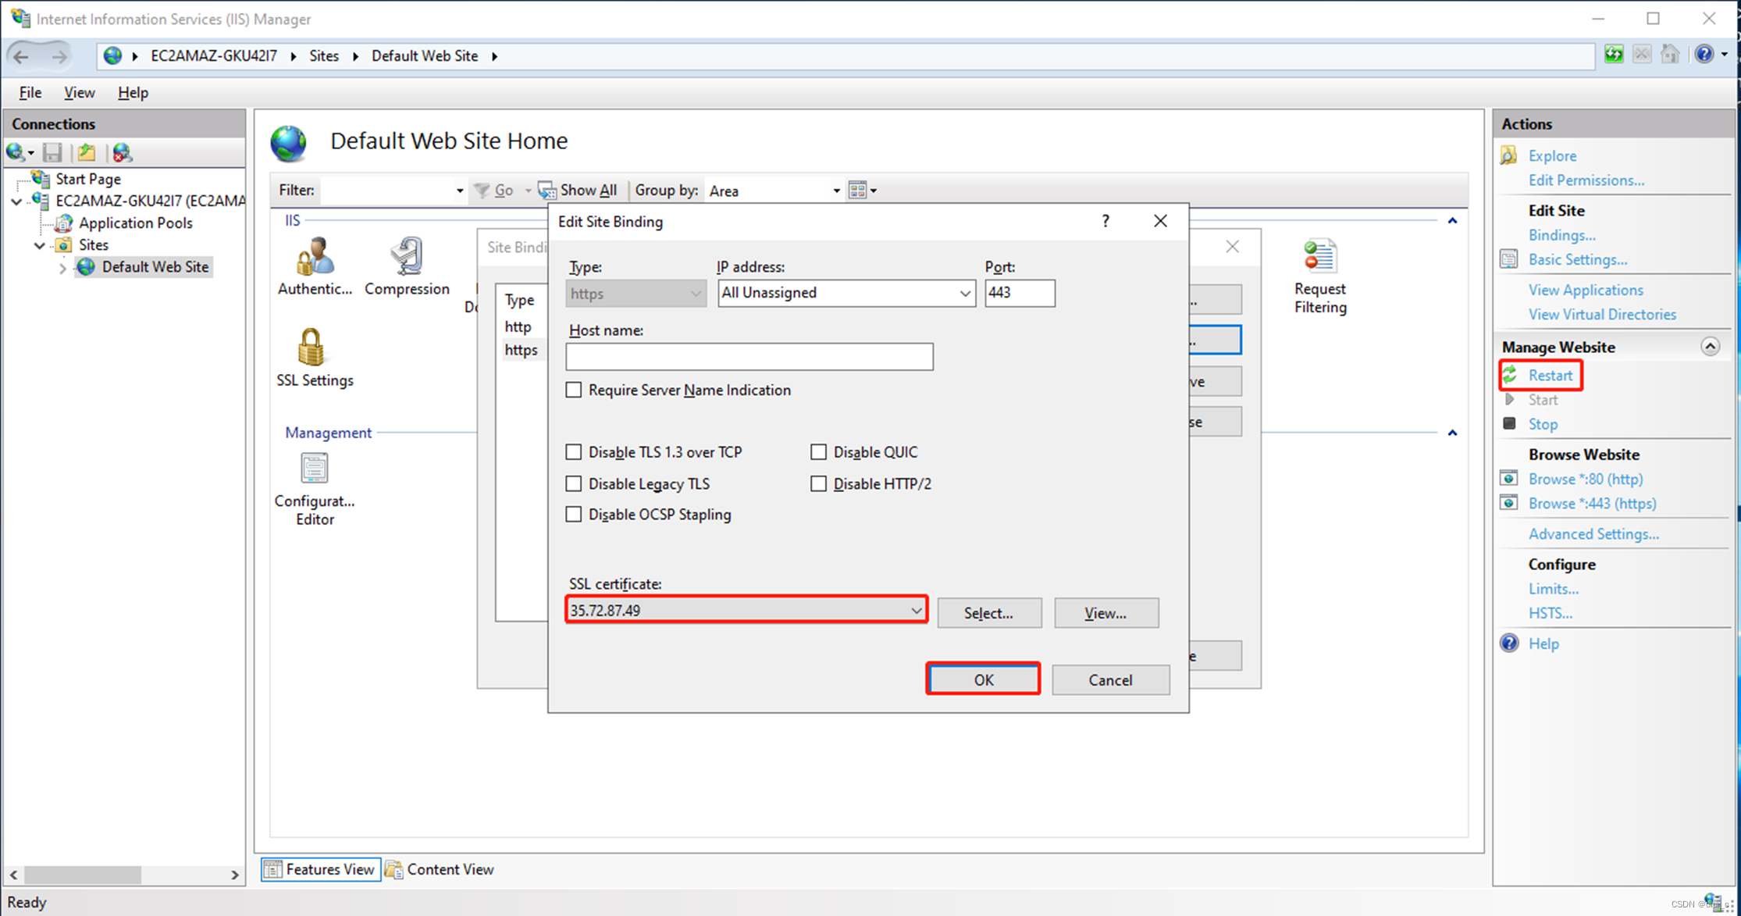Open SSL Settings padlock icon
Image resolution: width=1741 pixels, height=916 pixels.
[311, 348]
